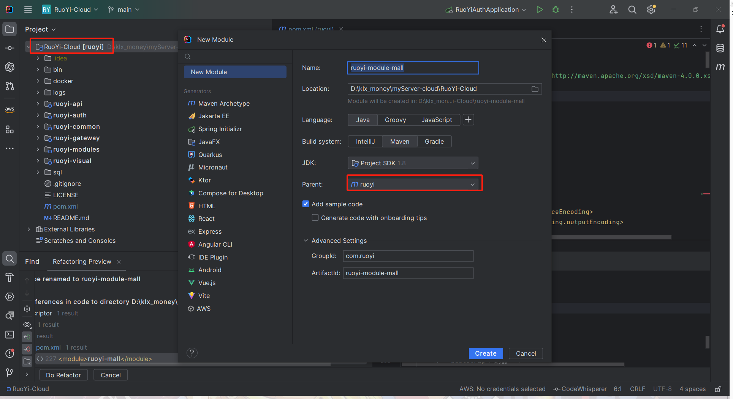The height and width of the screenshot is (399, 733).
Task: Open the AWS Toolkit sidebar icon
Action: [x=9, y=110]
